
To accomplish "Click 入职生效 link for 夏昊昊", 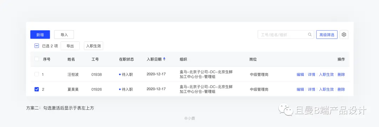I will tap(326, 89).
